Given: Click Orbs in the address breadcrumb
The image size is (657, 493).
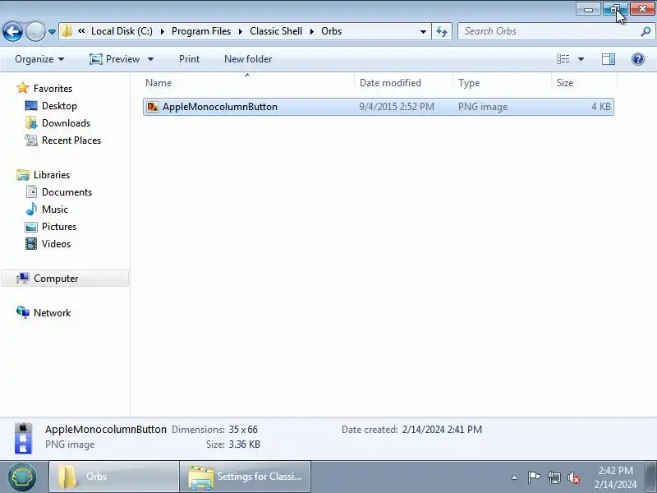Looking at the screenshot, I should pos(332,31).
